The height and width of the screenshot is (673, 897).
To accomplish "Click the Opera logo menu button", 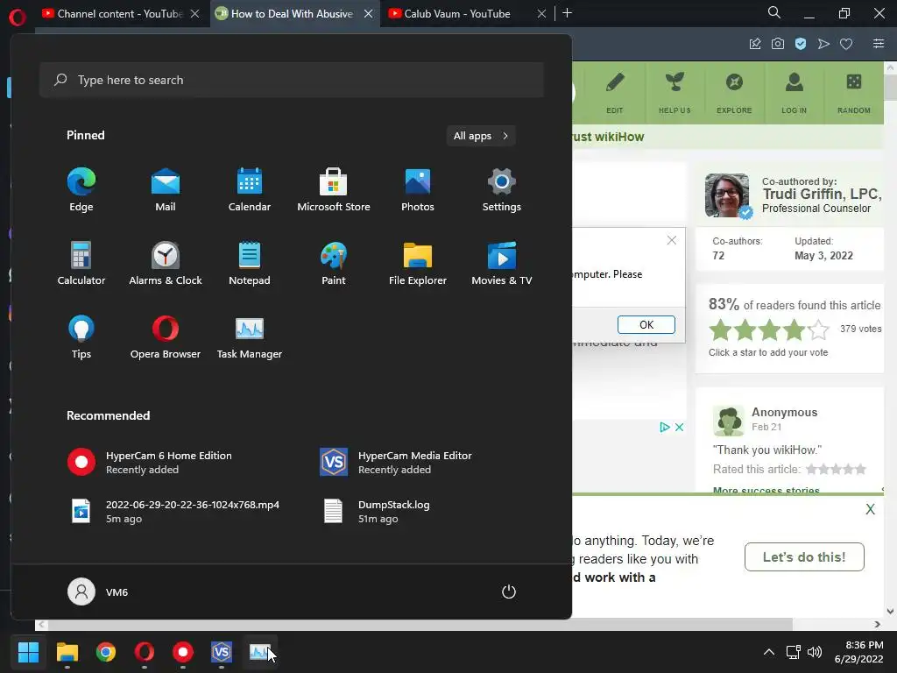I will coord(18,18).
